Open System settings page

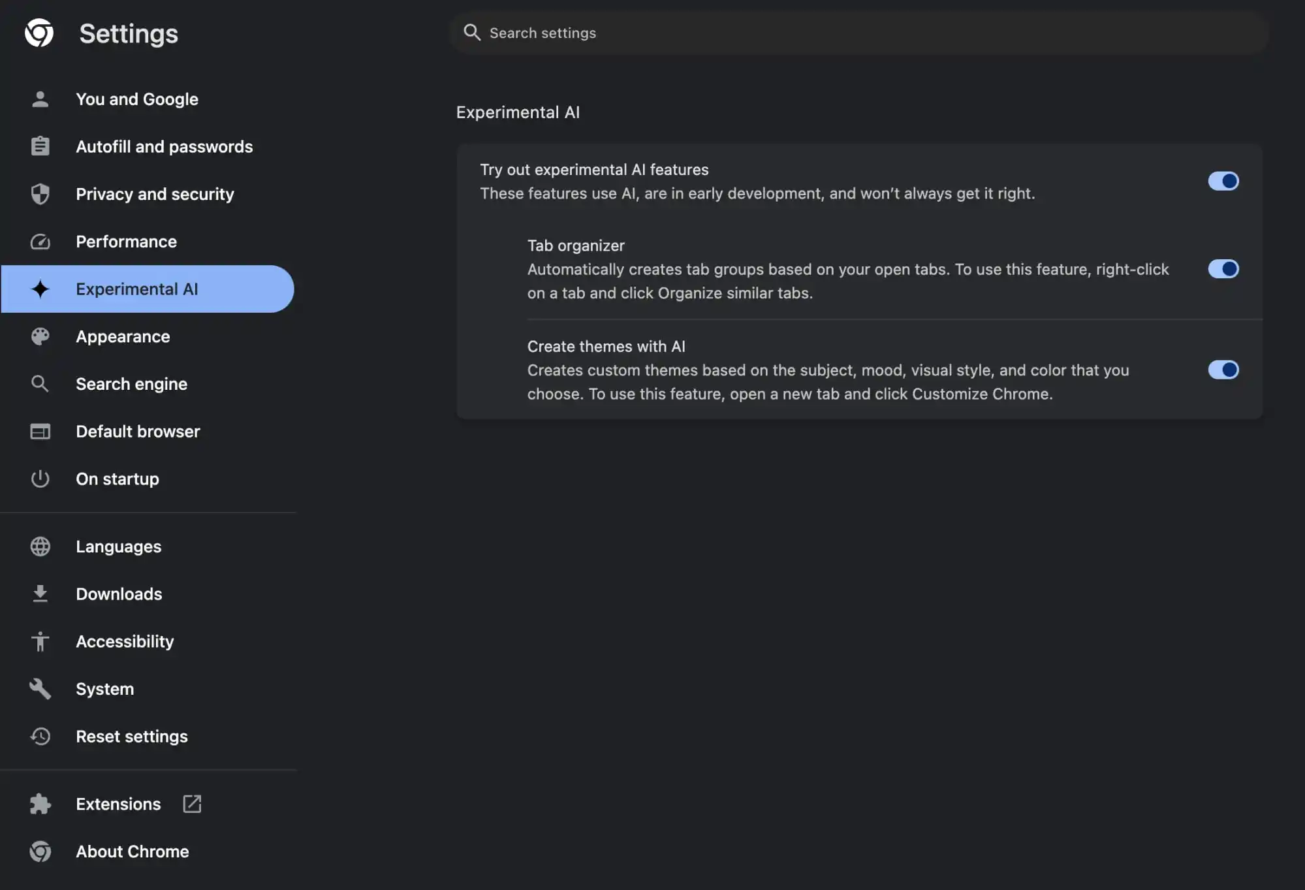(148, 689)
